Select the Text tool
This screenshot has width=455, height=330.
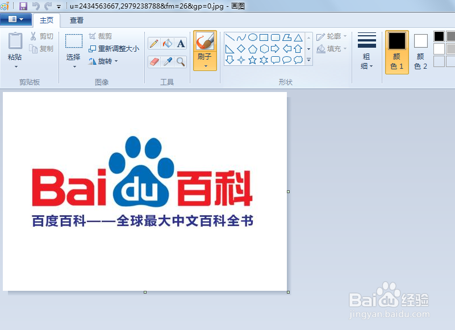[181, 44]
